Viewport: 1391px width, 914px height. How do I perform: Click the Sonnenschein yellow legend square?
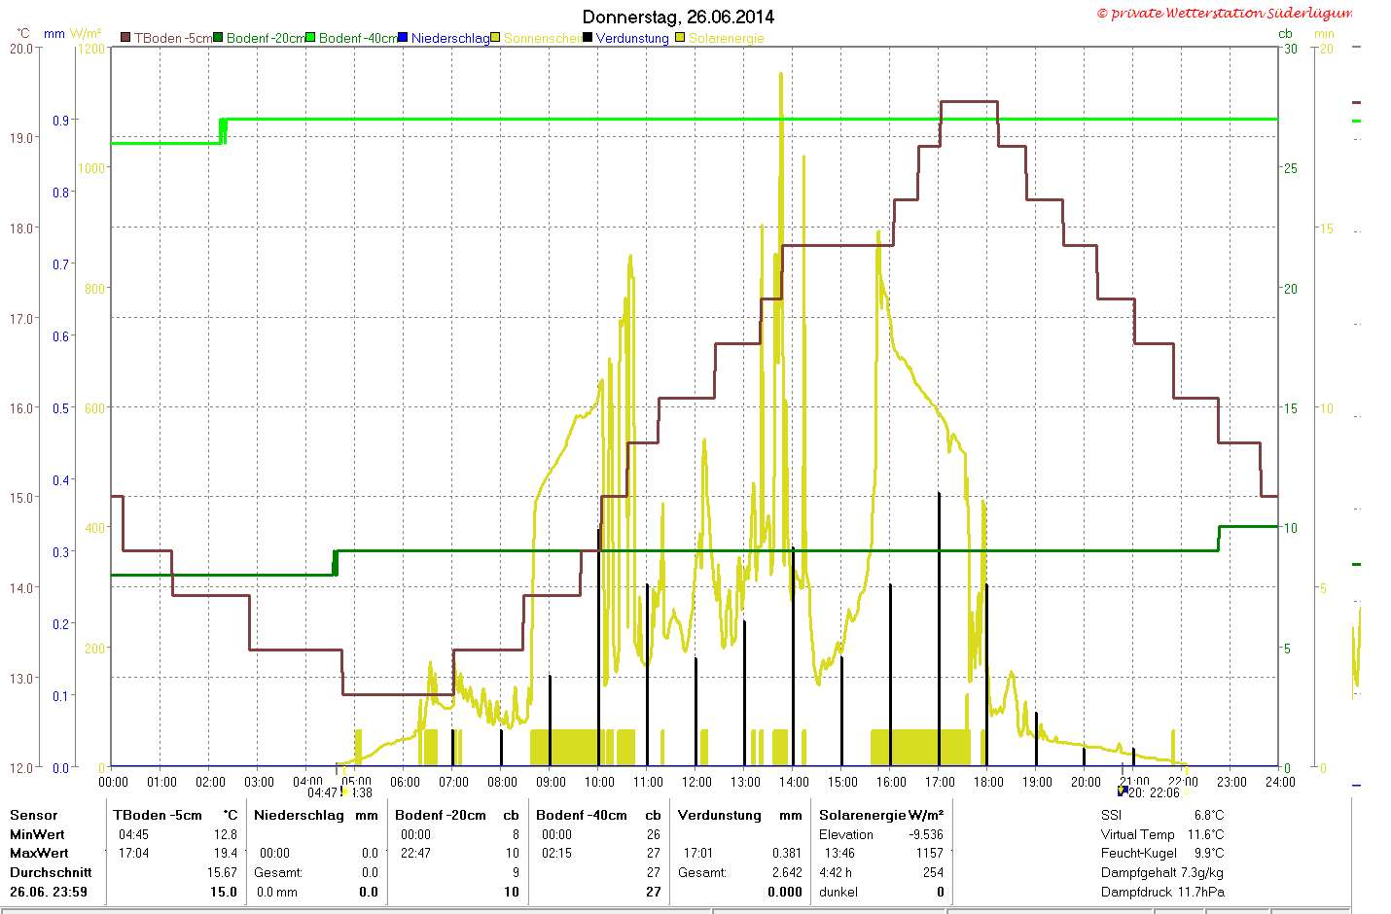495,38
